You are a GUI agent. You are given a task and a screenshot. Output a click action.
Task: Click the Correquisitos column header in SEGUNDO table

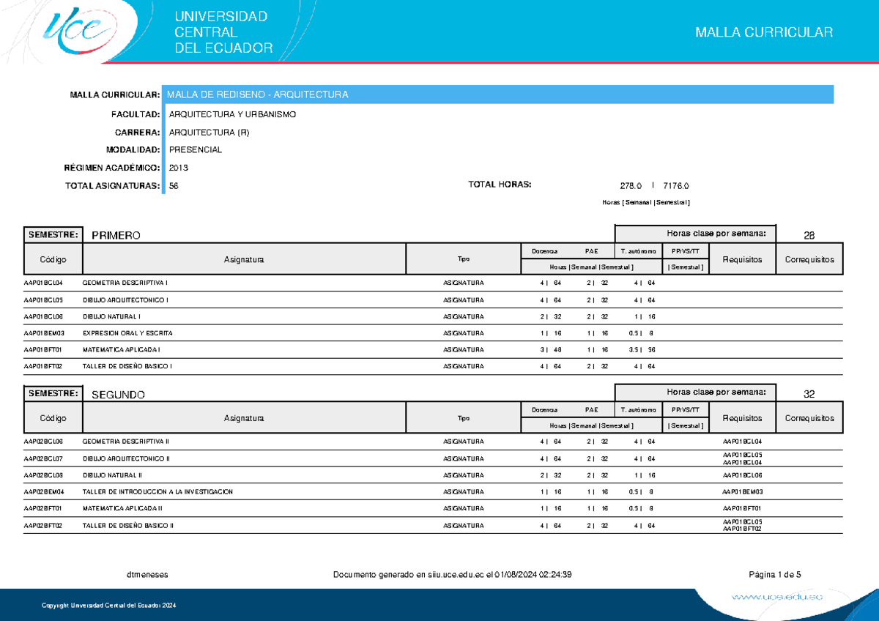(809, 418)
